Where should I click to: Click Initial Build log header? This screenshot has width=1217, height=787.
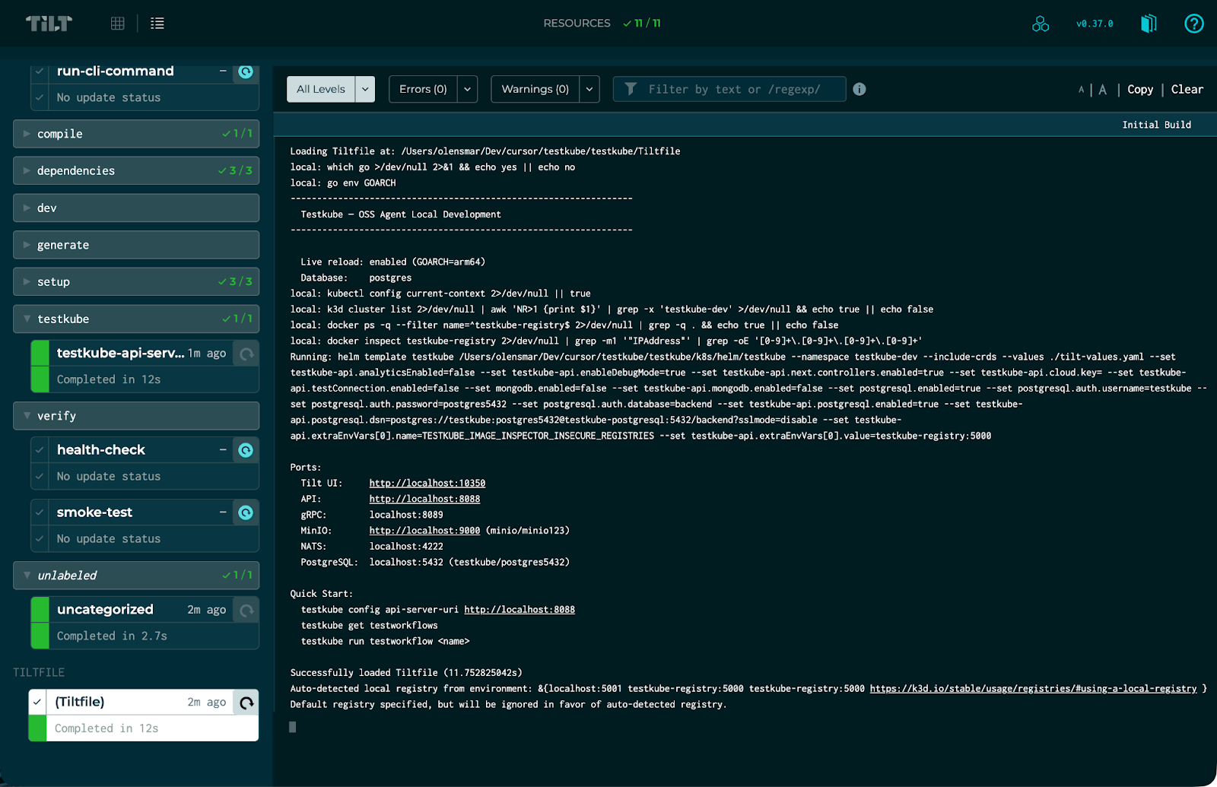point(1157,125)
